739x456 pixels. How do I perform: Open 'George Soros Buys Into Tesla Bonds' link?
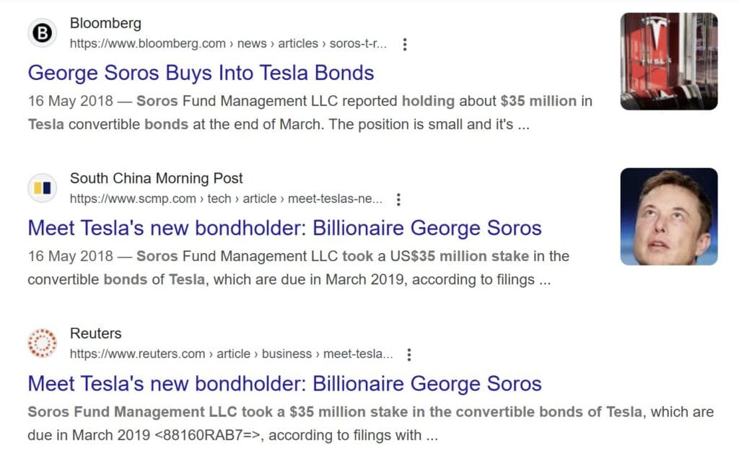pos(201,73)
